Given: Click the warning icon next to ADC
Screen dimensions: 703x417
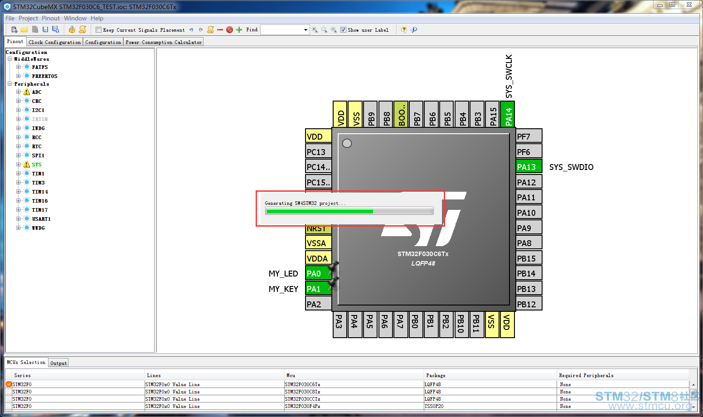Looking at the screenshot, I should pos(27,92).
